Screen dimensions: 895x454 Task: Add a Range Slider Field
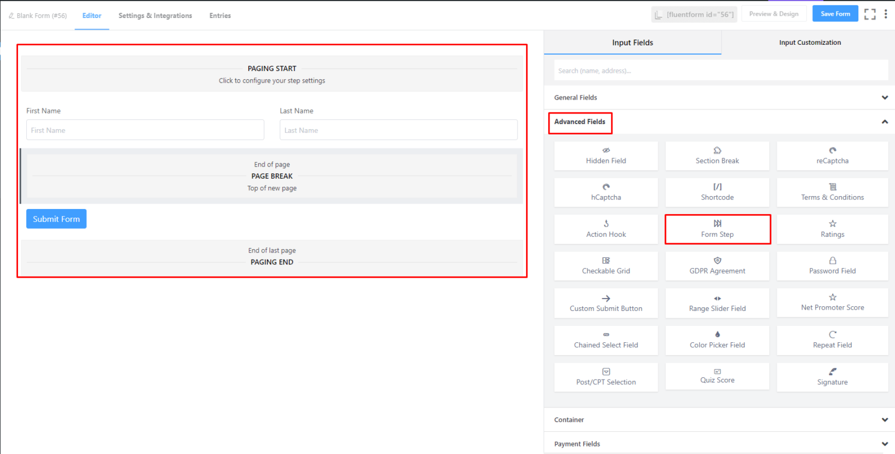pyautogui.click(x=717, y=303)
